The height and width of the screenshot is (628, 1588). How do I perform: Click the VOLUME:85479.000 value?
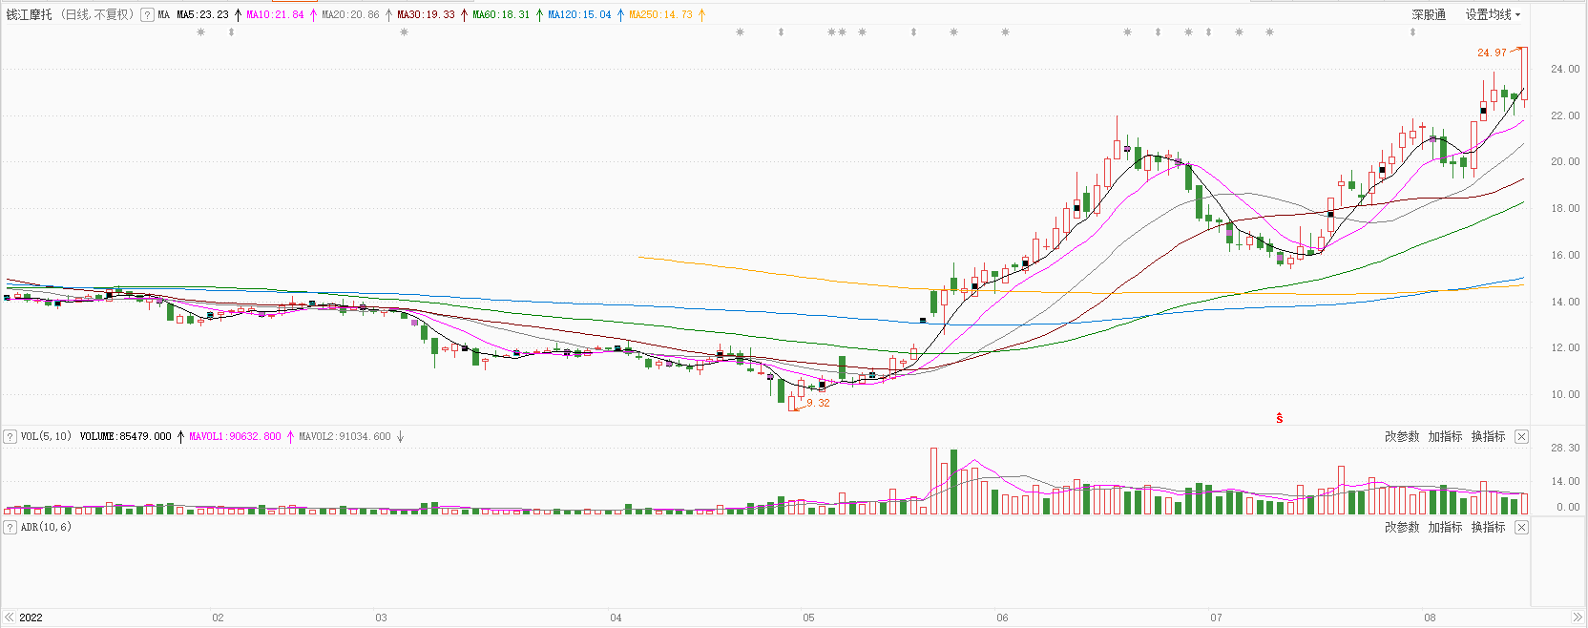pos(125,436)
